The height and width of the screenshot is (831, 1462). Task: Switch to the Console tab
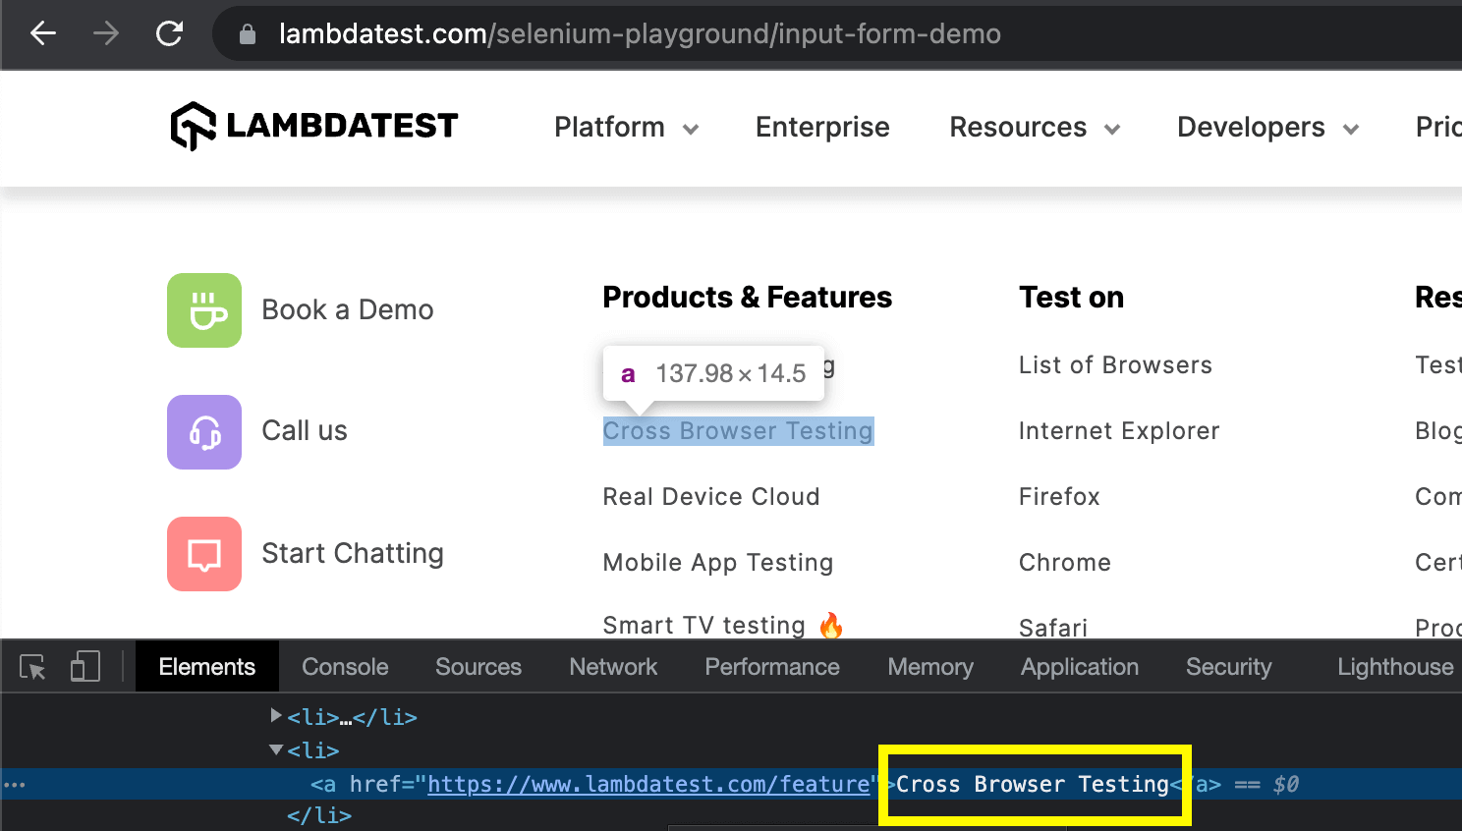344,666
